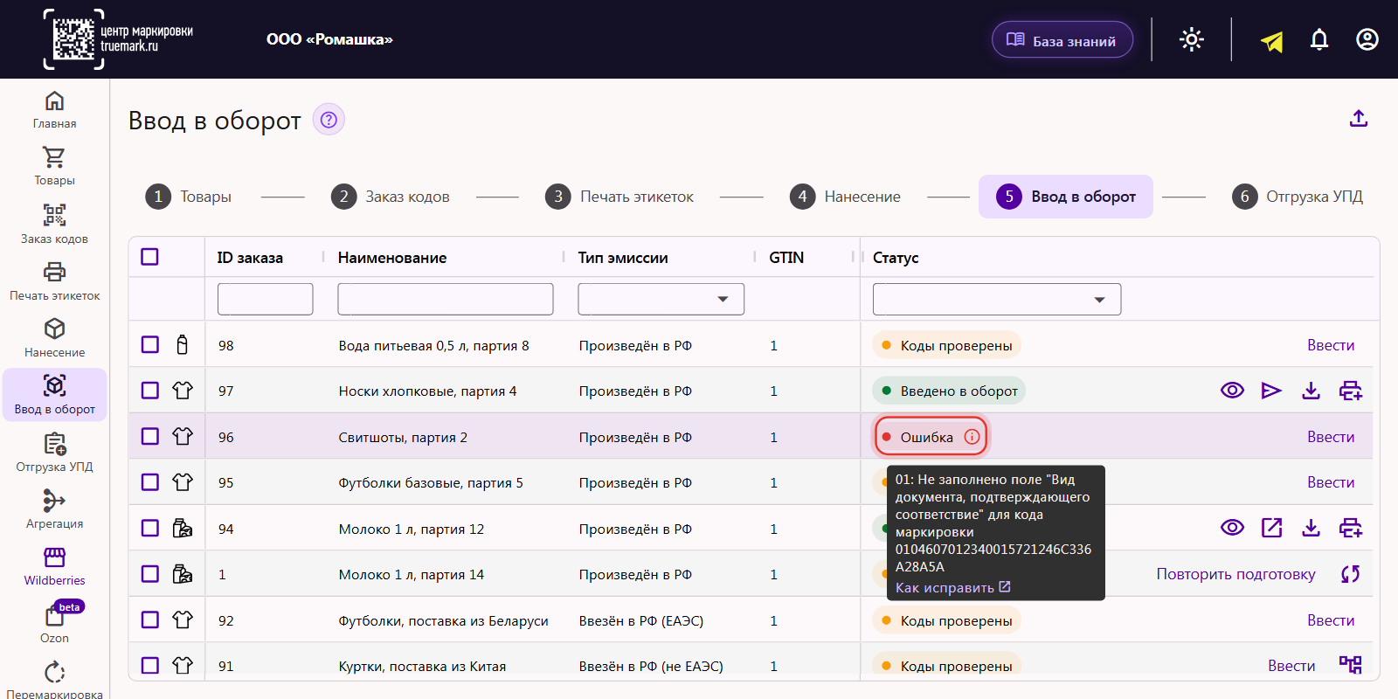Click the help question mark beside the heading
The image size is (1398, 699).
coord(329,120)
